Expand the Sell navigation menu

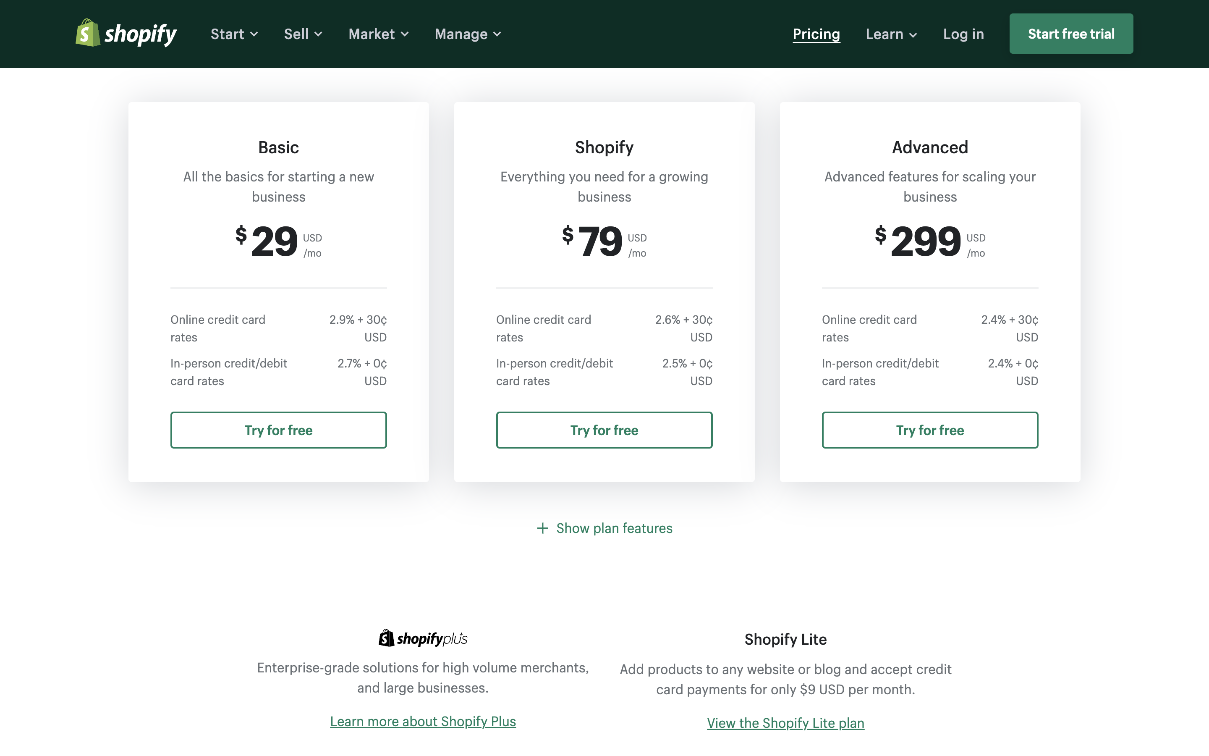(303, 34)
